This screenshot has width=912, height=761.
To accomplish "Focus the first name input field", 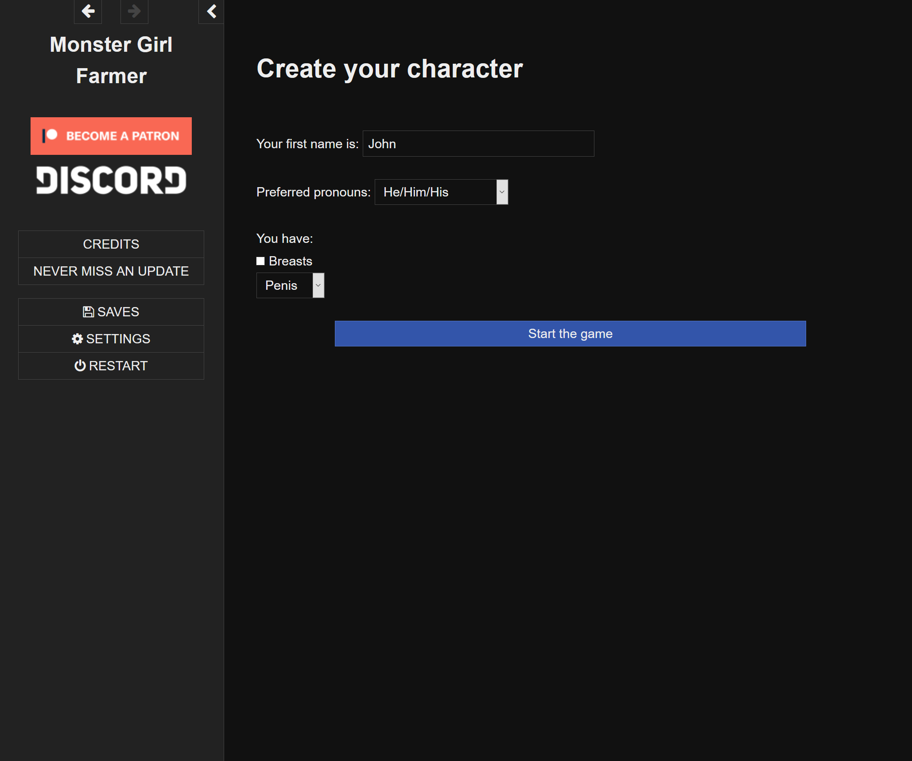I will pos(478,144).
